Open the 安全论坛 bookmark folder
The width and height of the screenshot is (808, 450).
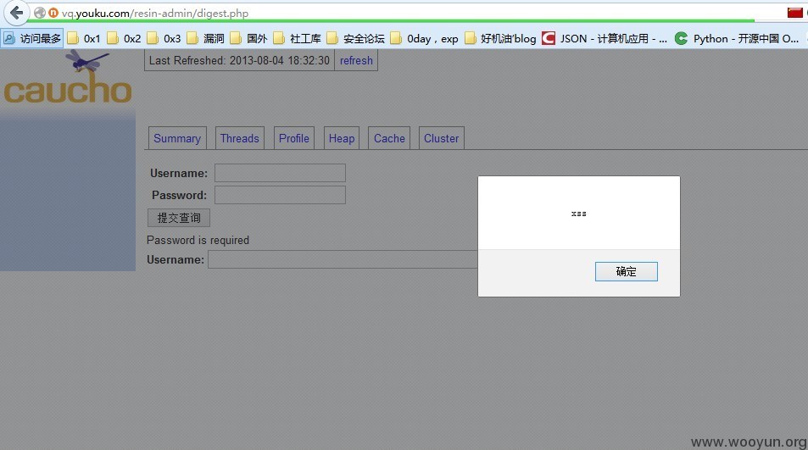pyautogui.click(x=355, y=39)
